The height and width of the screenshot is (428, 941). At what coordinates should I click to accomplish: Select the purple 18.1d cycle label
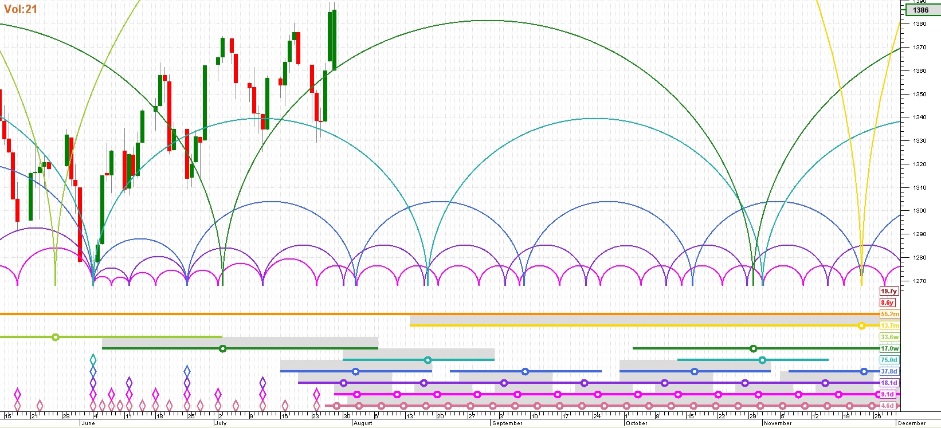pos(889,383)
